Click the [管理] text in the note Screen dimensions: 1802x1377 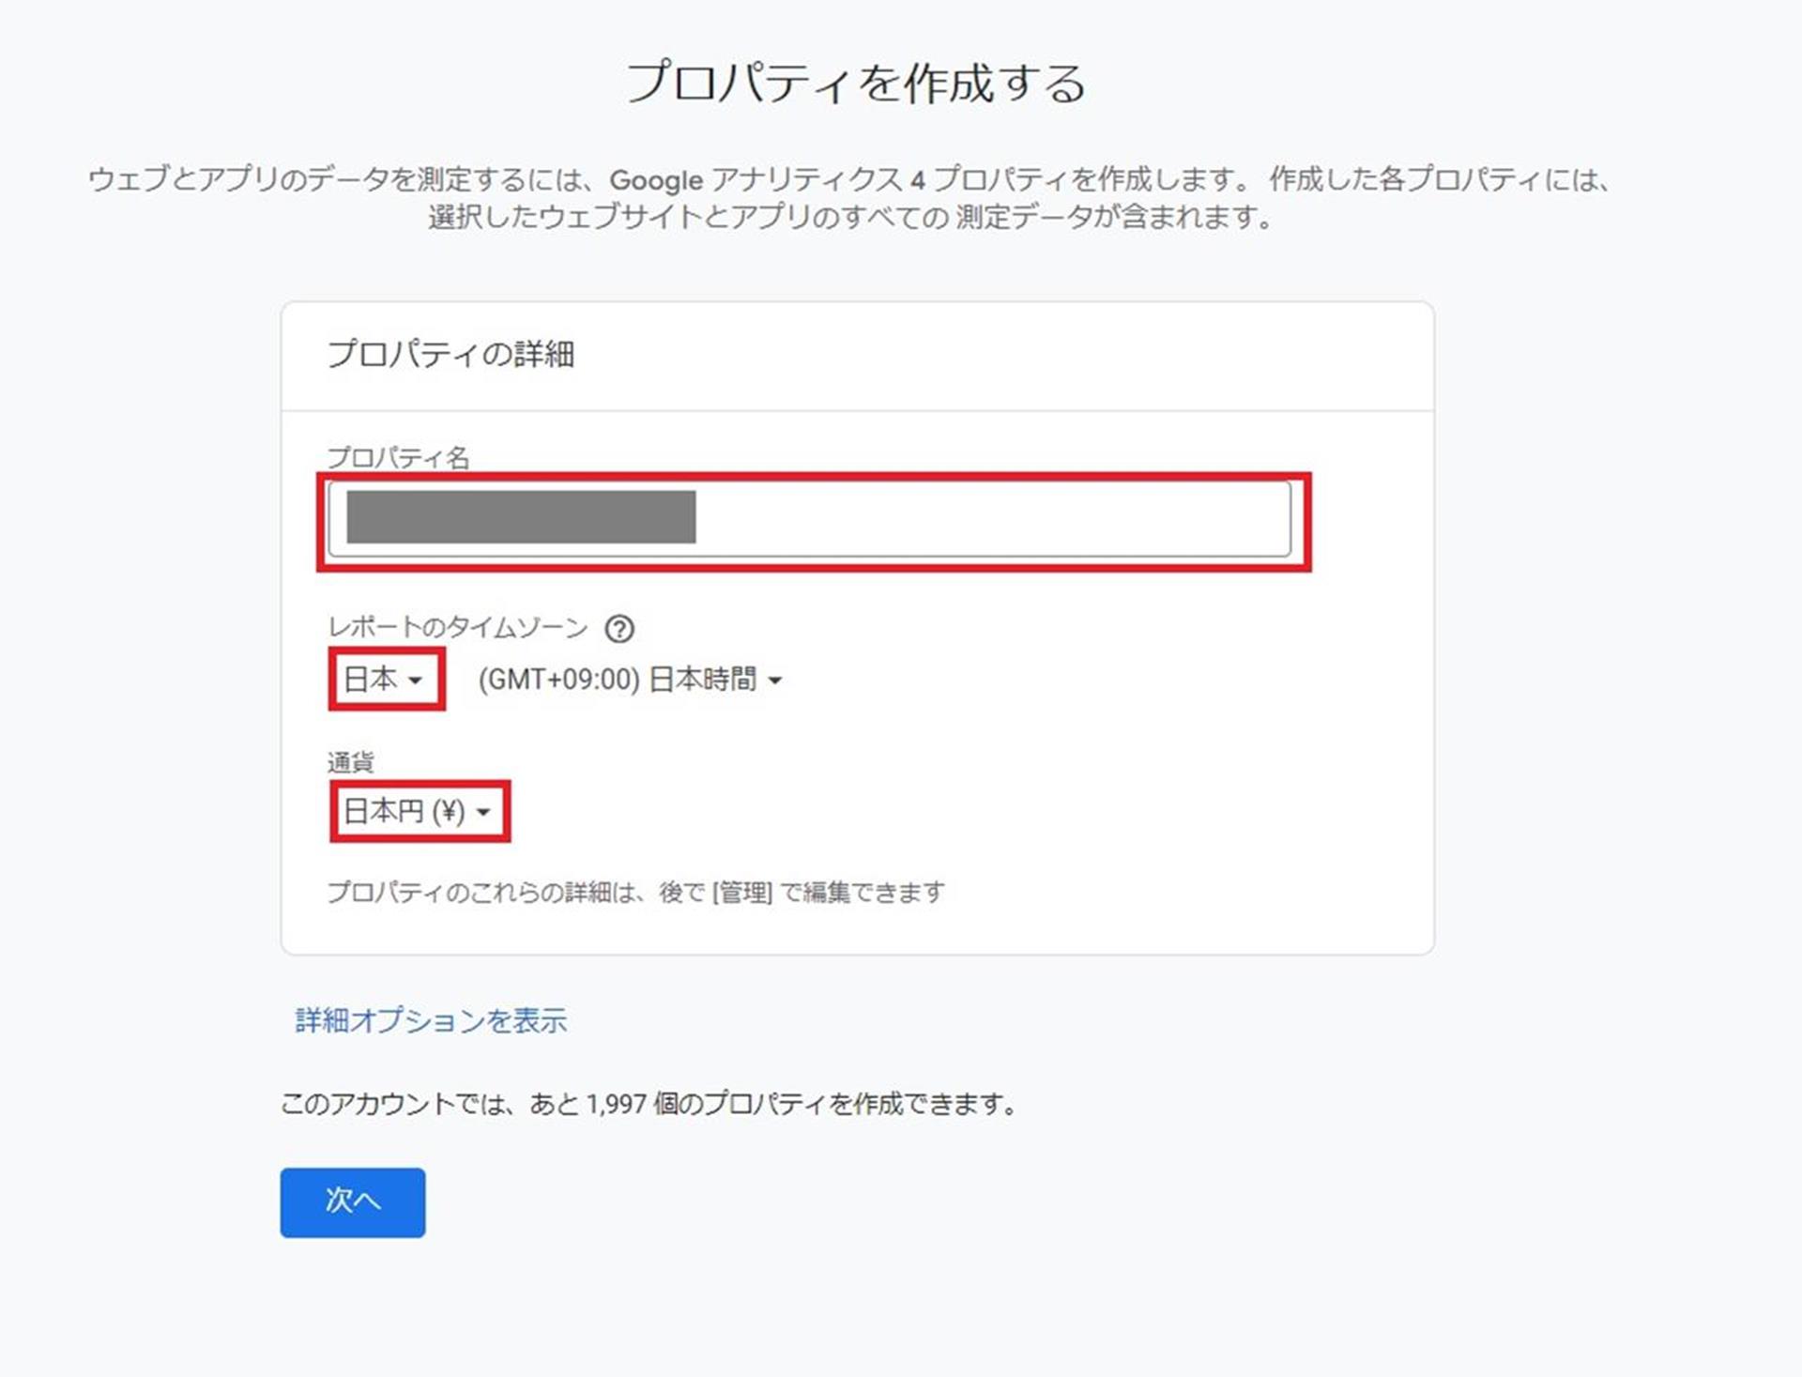pos(742,892)
